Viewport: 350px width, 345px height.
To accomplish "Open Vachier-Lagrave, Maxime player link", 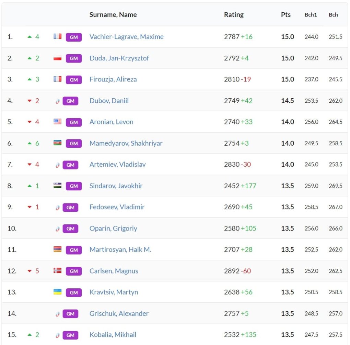I will click(x=126, y=37).
